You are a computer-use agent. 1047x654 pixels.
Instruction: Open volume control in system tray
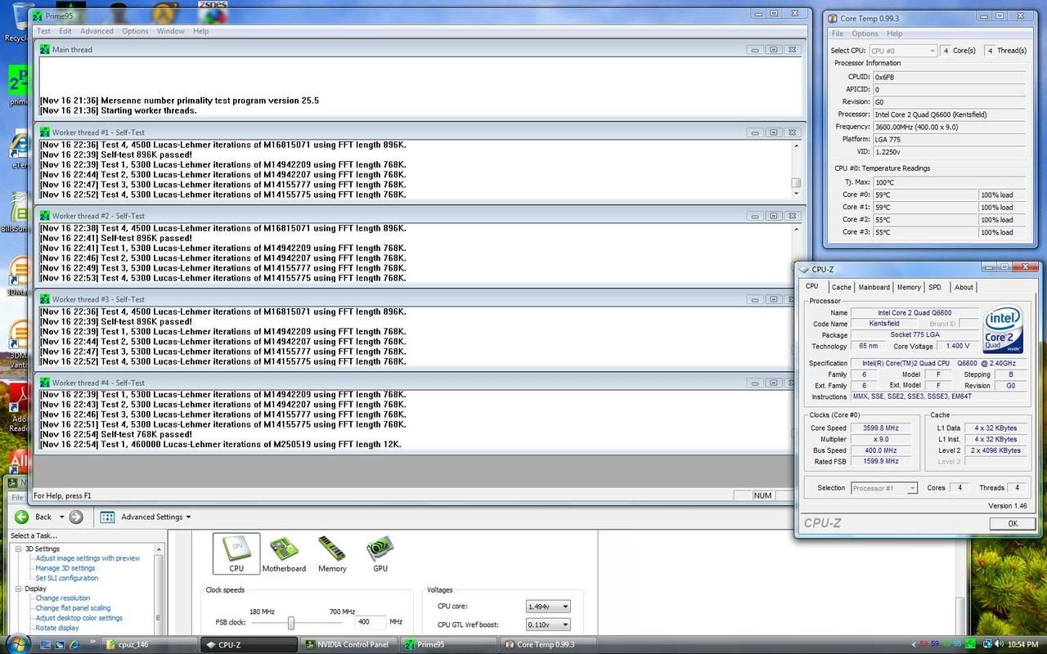point(999,645)
